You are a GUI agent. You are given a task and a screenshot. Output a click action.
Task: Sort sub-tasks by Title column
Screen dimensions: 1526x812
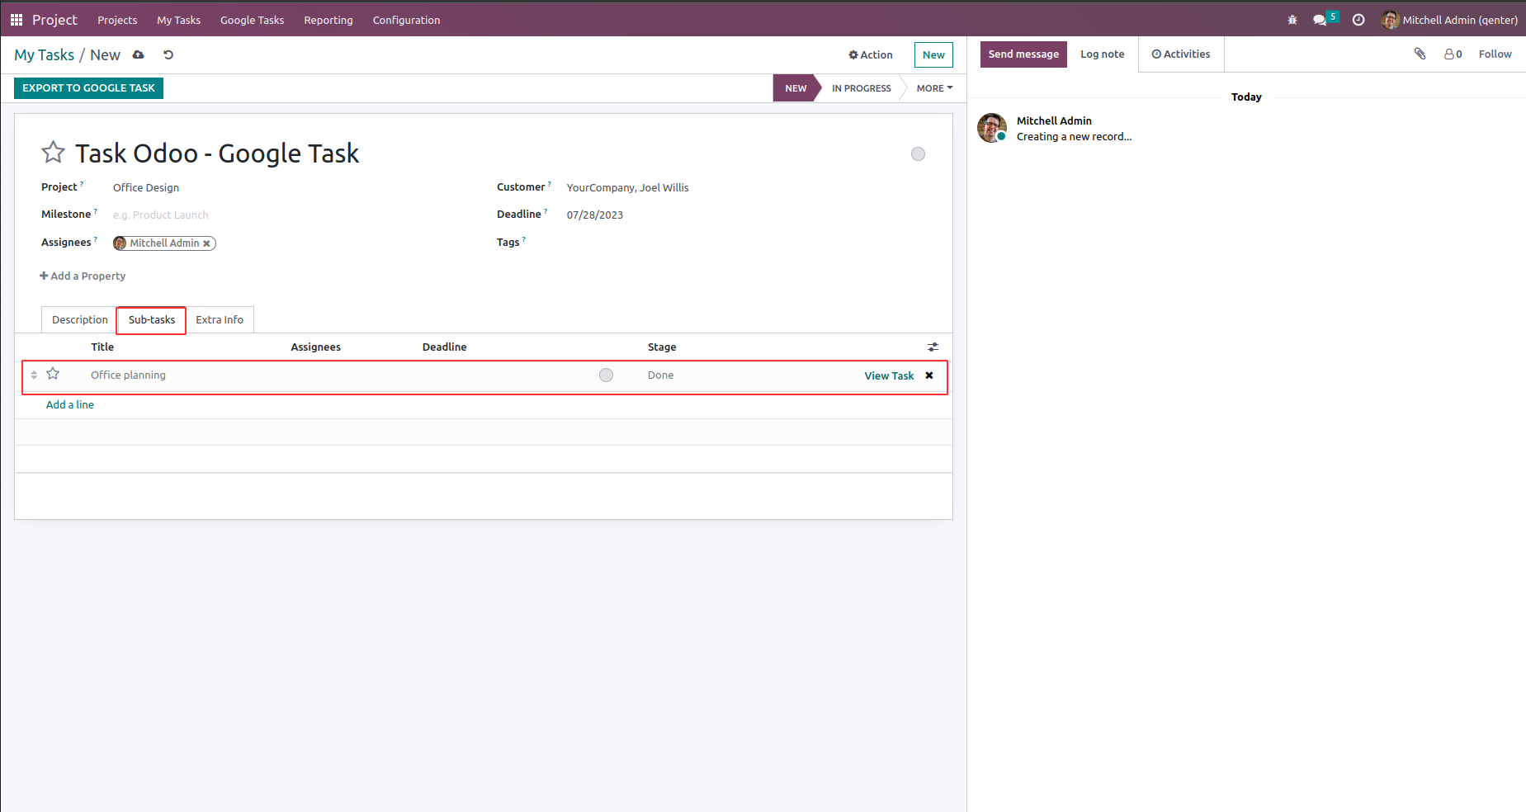(102, 347)
